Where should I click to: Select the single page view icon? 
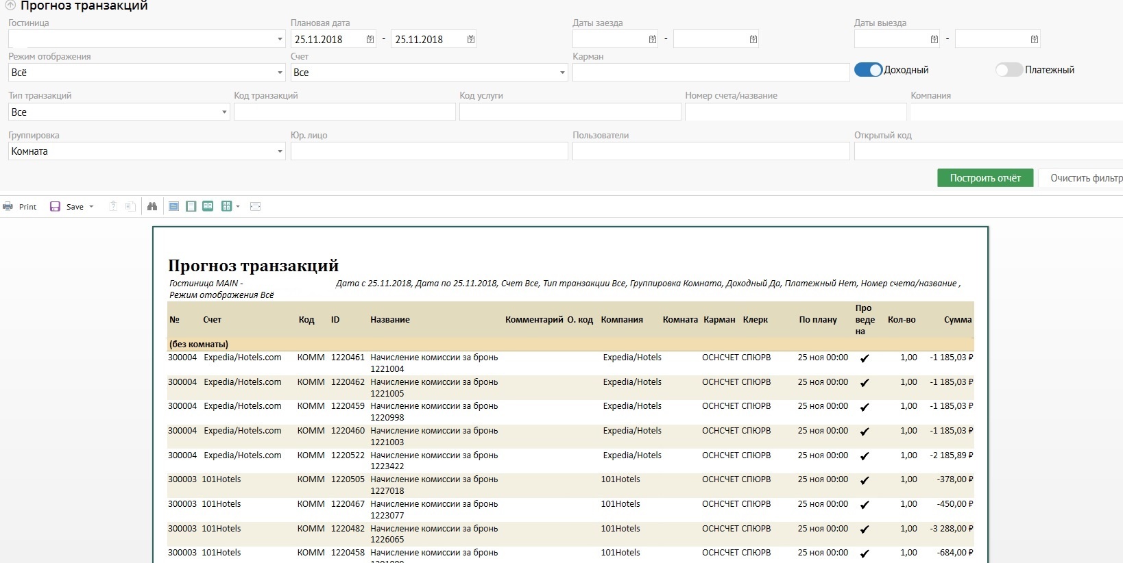pyautogui.click(x=191, y=206)
